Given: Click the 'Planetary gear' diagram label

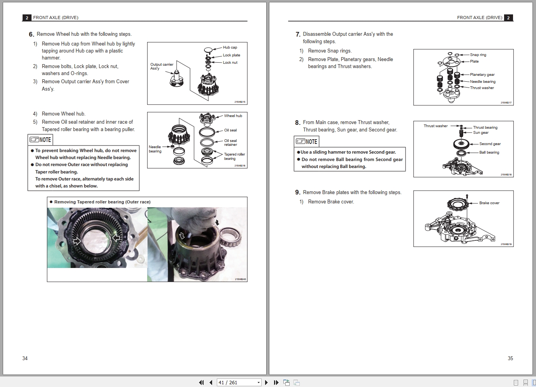Looking at the screenshot, I should pyautogui.click(x=482, y=75).
